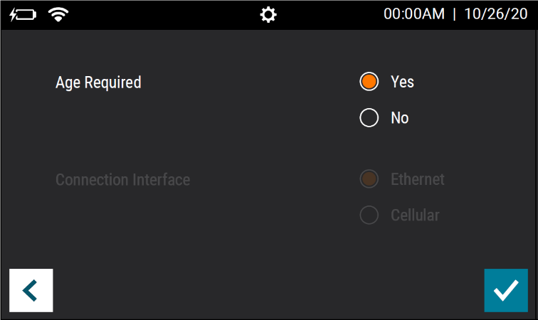538x320 pixels.
Task: Tap the 00:00AM clock display
Action: click(413, 14)
